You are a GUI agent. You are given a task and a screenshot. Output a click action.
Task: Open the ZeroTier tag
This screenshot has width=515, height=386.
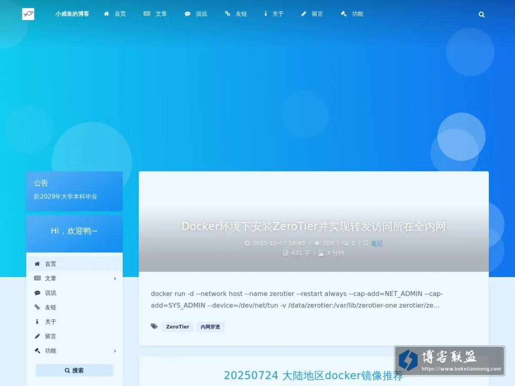point(178,327)
